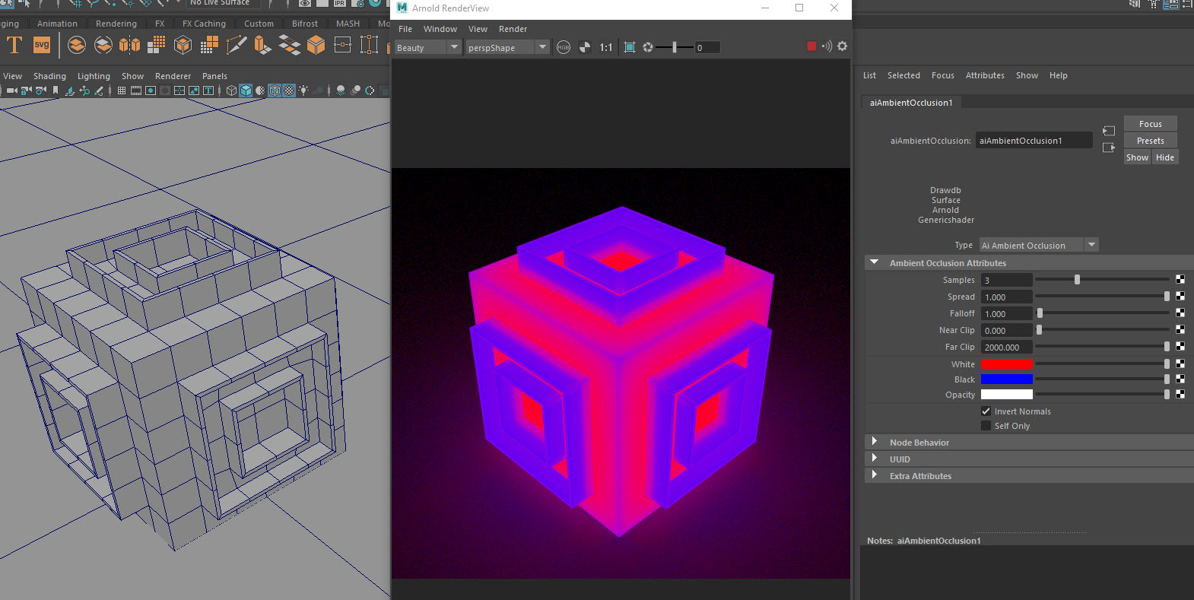Open the Window menu in Arnold RenderView
This screenshot has width=1194, height=600.
(x=440, y=29)
